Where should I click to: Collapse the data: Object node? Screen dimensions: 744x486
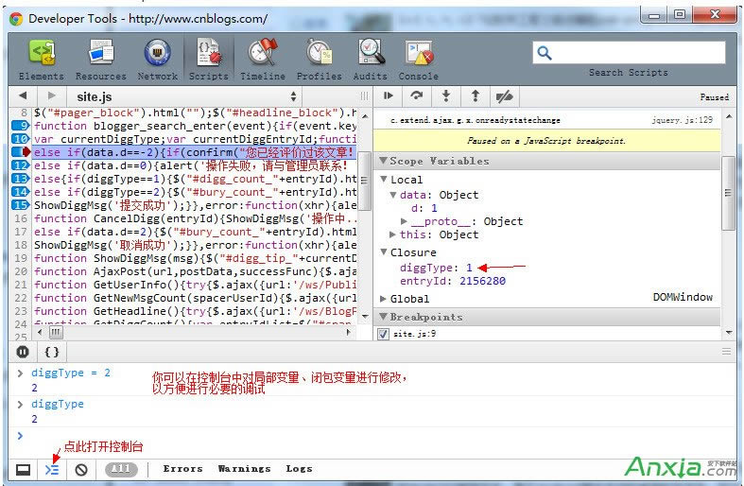393,195
